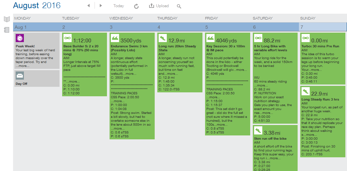Open the library book icon in sidebar
347x171 pixels.
pos(7,19)
